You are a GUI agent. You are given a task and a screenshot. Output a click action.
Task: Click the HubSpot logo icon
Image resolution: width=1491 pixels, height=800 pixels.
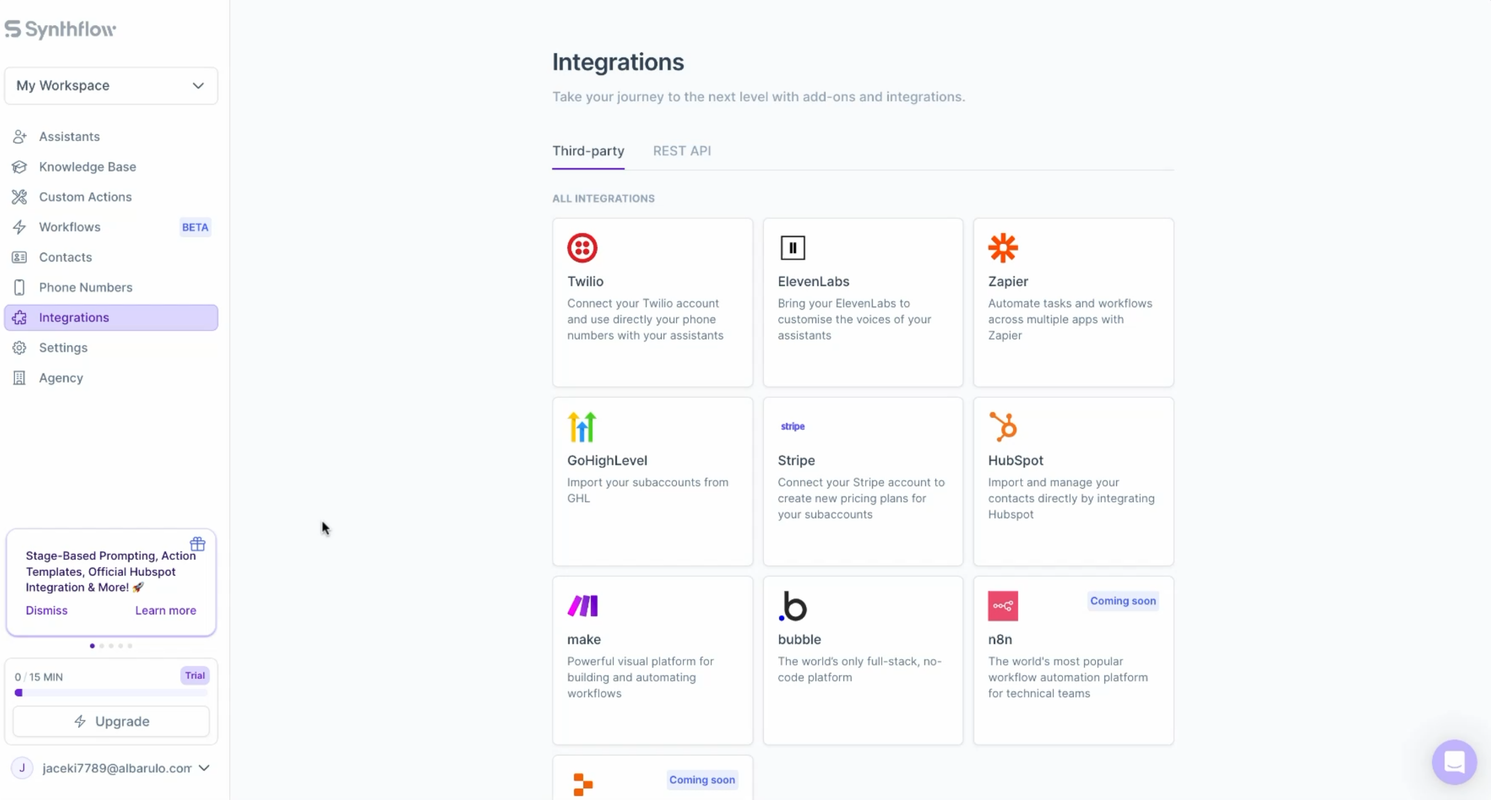tap(1003, 427)
